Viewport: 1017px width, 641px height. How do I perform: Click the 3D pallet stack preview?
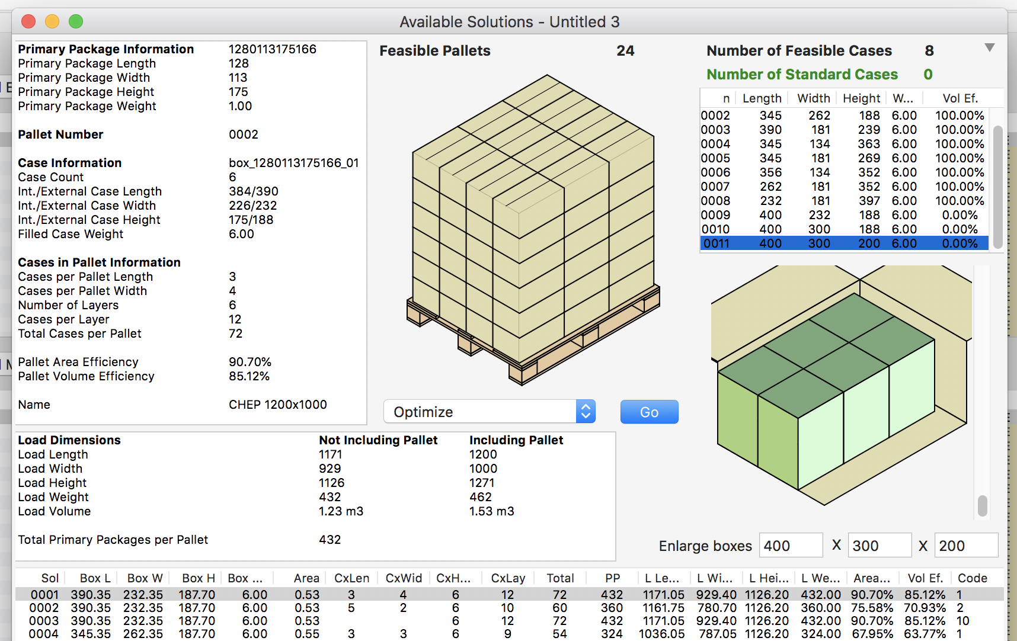(533, 230)
